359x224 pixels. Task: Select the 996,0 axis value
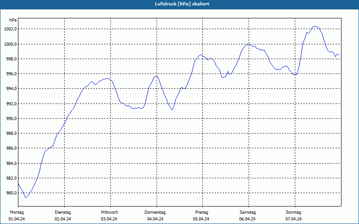click(x=12, y=74)
